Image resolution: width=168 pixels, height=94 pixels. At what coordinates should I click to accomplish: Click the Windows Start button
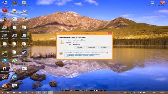2,93
